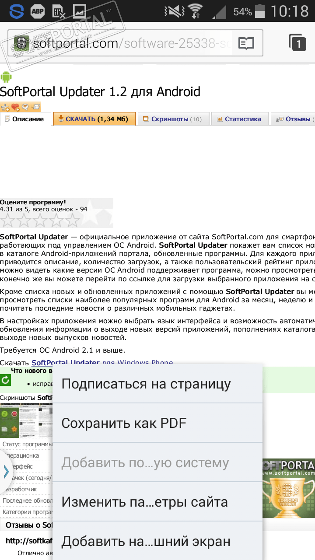This screenshot has width=315, height=560.
Task: Open the reader mode book icon
Action: coord(246,43)
